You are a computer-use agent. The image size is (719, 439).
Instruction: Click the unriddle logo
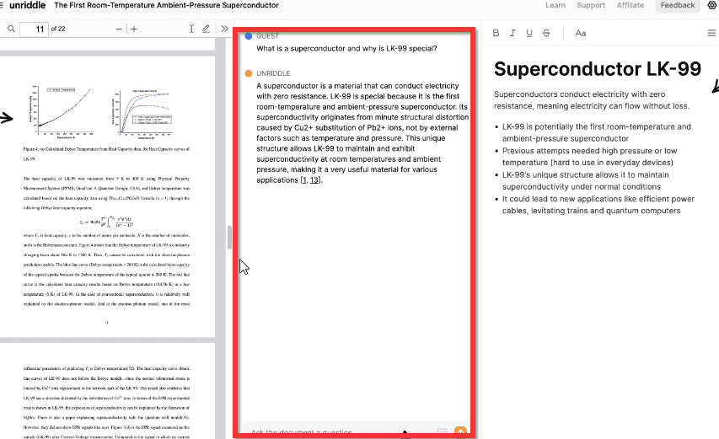tap(27, 5)
